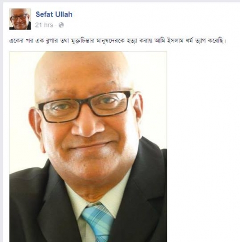Click the man's ear in the photo
Viewport: 240px width, 242px height.
click(35, 125)
